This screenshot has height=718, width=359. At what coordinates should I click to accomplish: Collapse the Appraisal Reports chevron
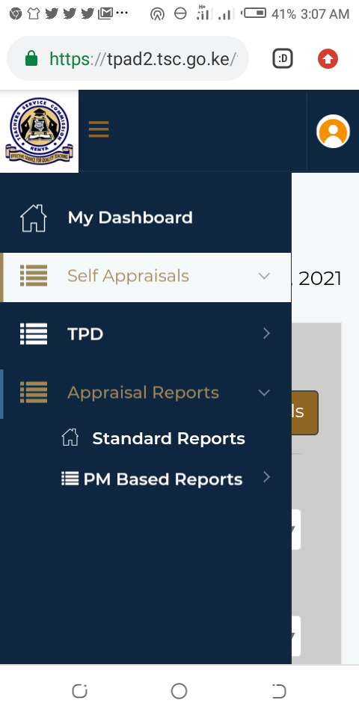pyautogui.click(x=264, y=393)
